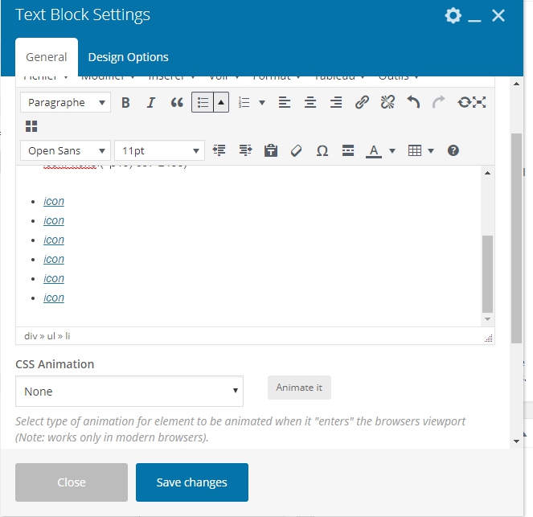Open the Open Sans font family dropdown
Screen dimensions: 533x517
(x=65, y=150)
